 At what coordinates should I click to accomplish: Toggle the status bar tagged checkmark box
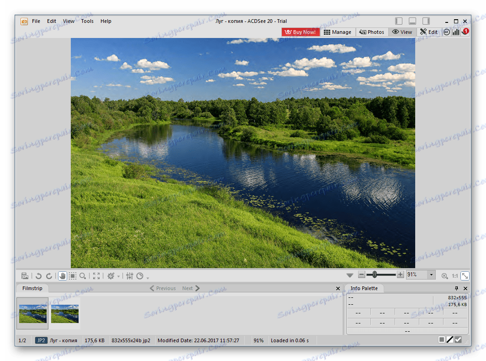coord(458,339)
